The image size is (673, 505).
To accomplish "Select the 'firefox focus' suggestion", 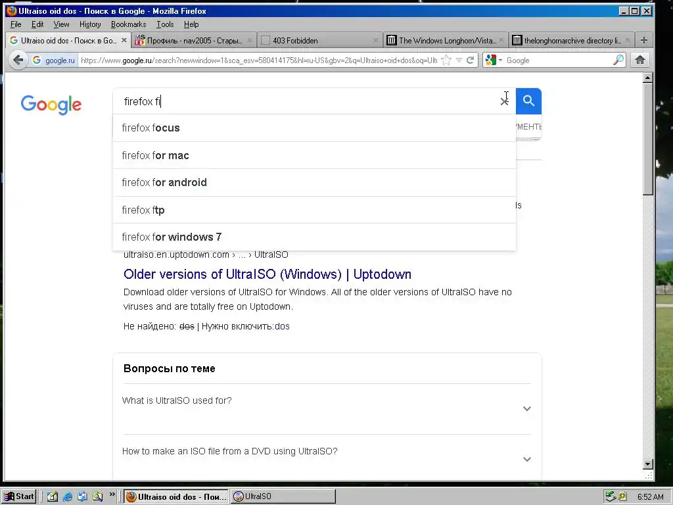I will (314, 128).
